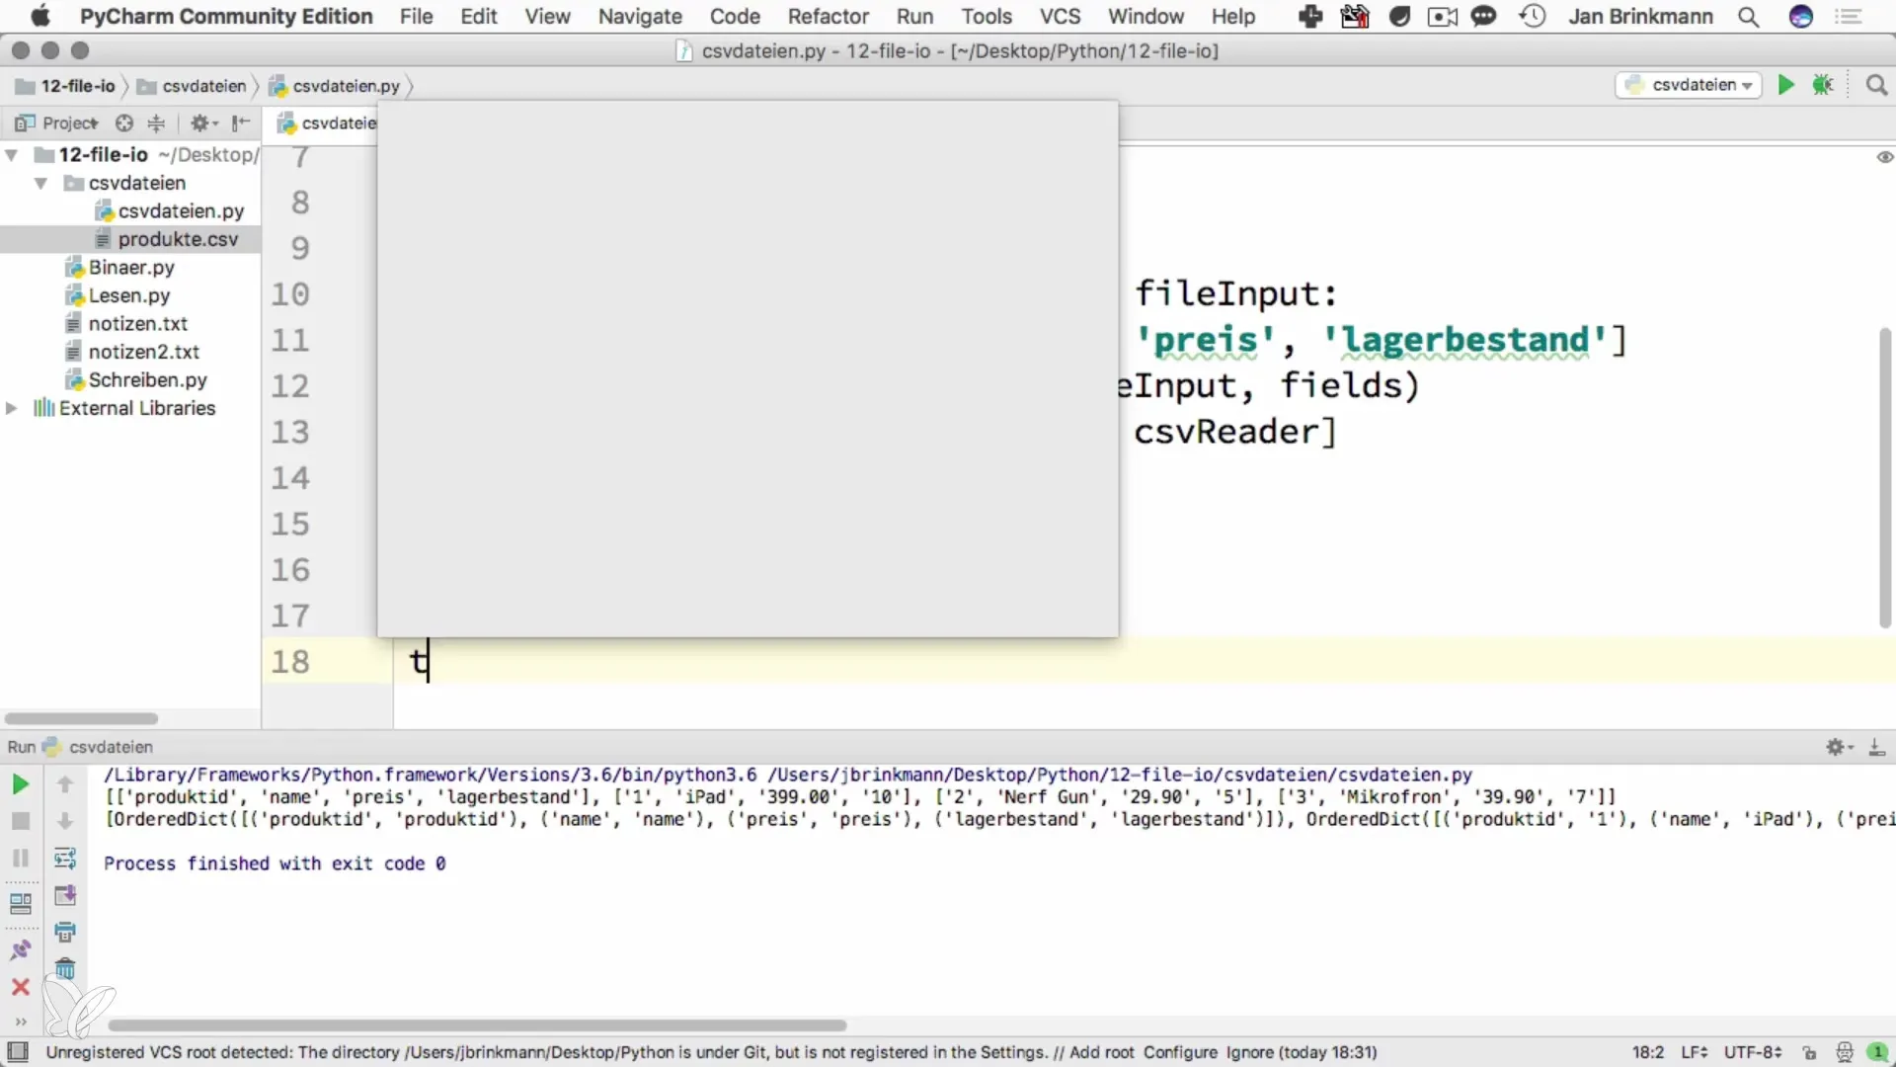This screenshot has width=1896, height=1067.
Task: Click the down arrow in Run panel
Action: tap(65, 821)
